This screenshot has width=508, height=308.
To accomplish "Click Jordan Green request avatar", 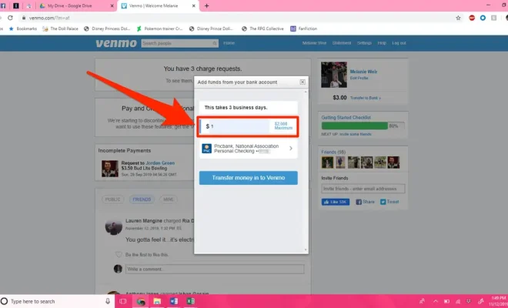I will (x=110, y=169).
